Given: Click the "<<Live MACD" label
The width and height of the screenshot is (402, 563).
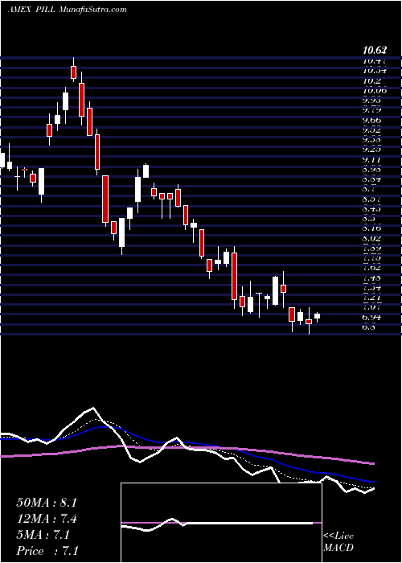Looking at the screenshot, I should point(338,541).
